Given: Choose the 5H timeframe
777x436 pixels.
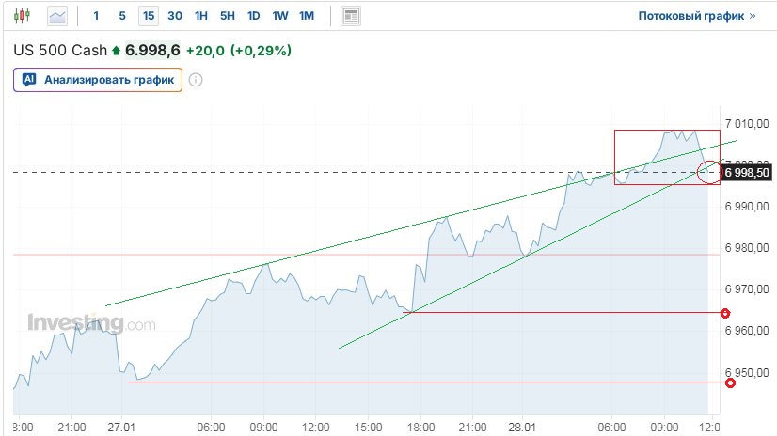Looking at the screenshot, I should [228, 16].
